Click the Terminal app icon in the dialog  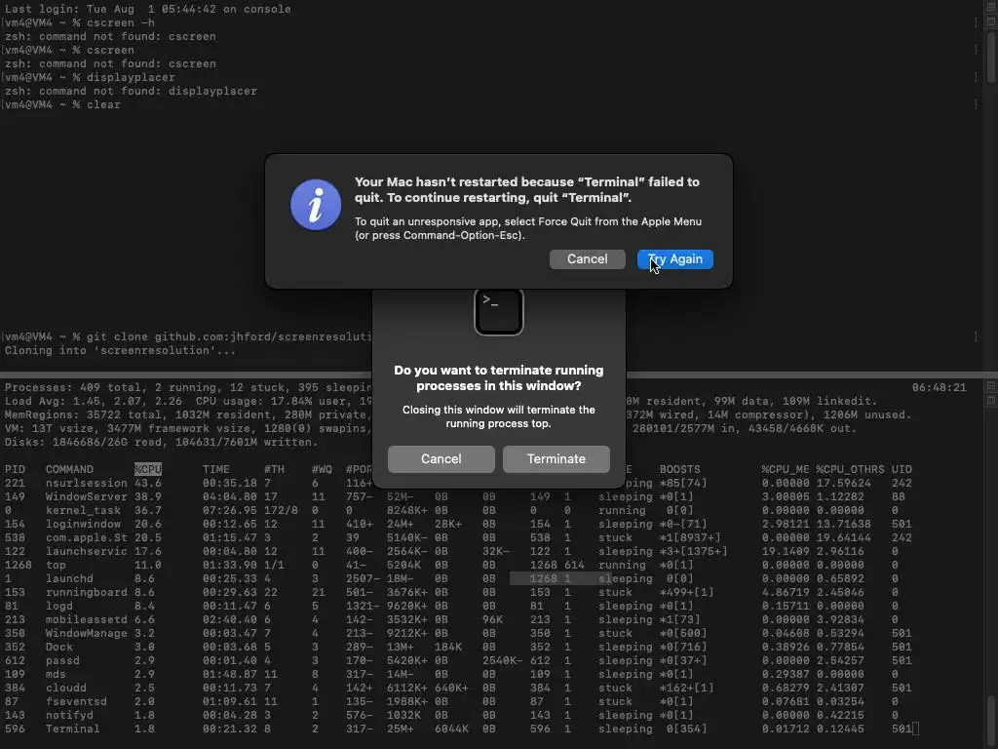[498, 311]
